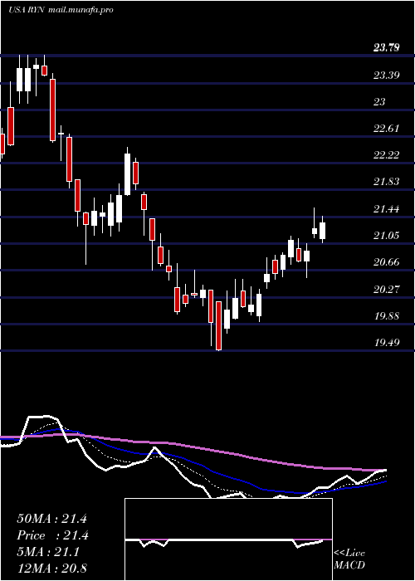
Task: Click the 21.83 price axis label
Action: pyautogui.click(x=387, y=182)
